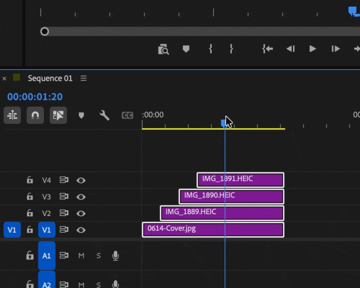Click the Program Monitor zoom scroll bar handle
The image size is (360, 288).
point(45,31)
